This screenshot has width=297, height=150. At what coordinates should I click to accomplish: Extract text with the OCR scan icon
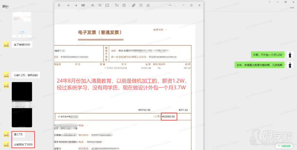[141, 5]
